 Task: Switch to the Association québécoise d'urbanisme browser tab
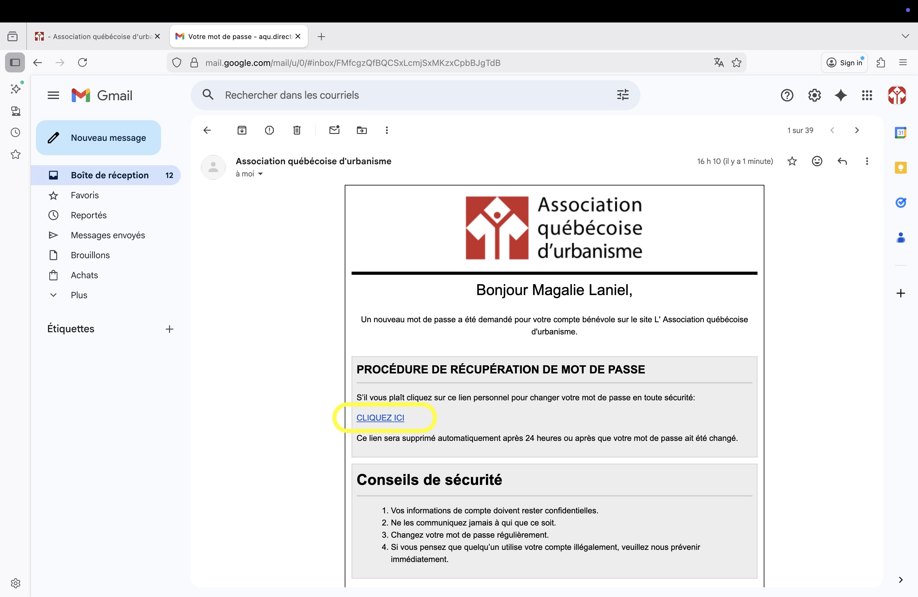coord(97,37)
